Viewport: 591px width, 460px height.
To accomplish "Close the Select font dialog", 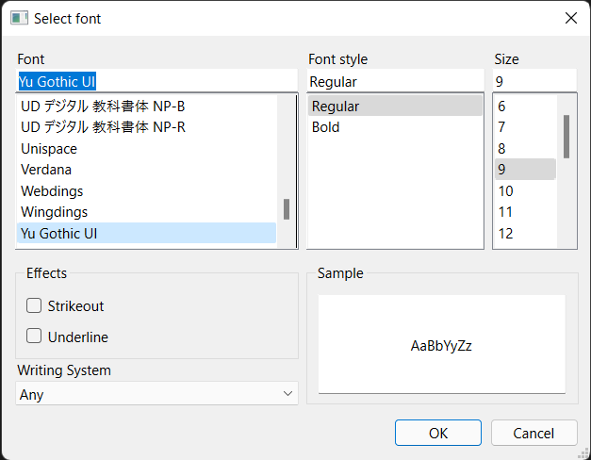I will pyautogui.click(x=570, y=18).
